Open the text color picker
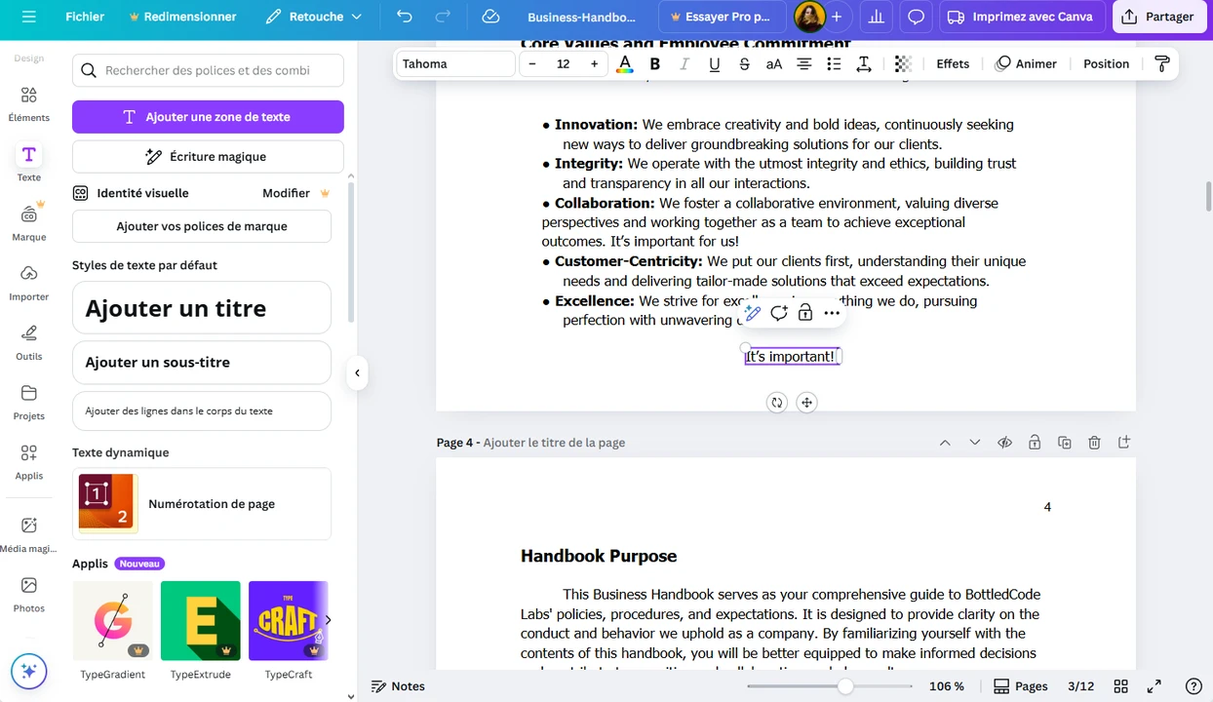Viewport: 1213px width, 702px height. [x=625, y=64]
